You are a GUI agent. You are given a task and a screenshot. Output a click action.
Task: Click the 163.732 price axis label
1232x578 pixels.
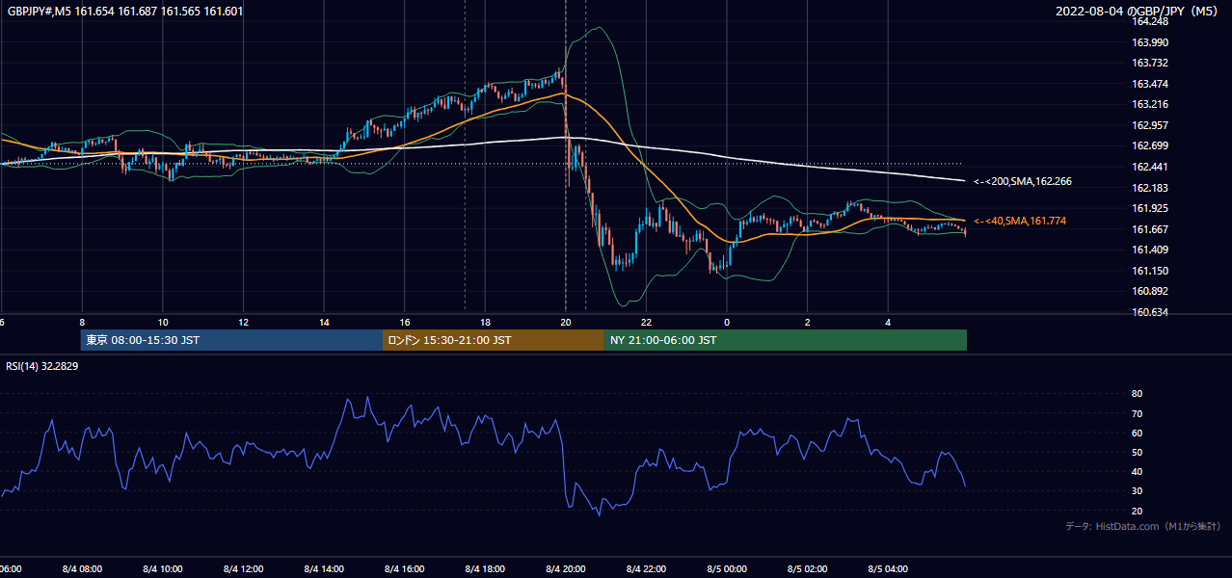[x=1149, y=63]
